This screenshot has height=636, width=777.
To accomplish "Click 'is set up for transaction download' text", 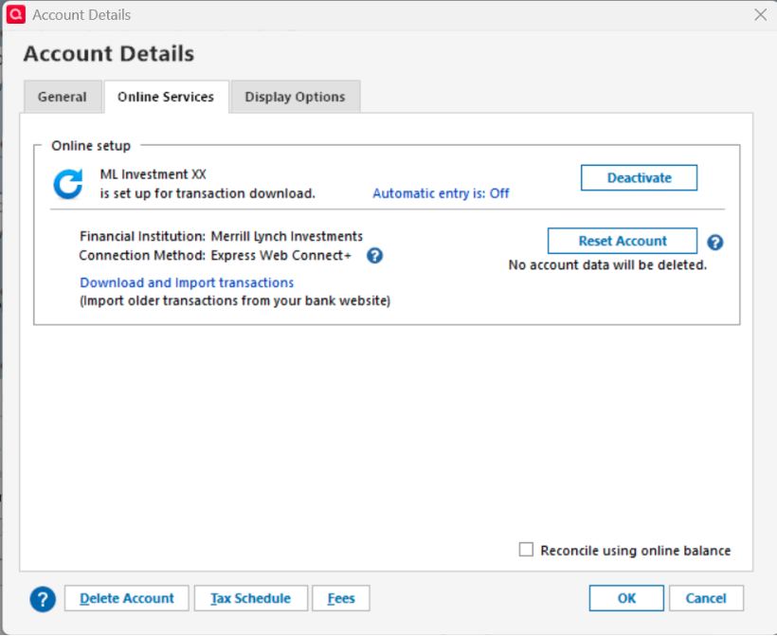I will coord(208,193).
